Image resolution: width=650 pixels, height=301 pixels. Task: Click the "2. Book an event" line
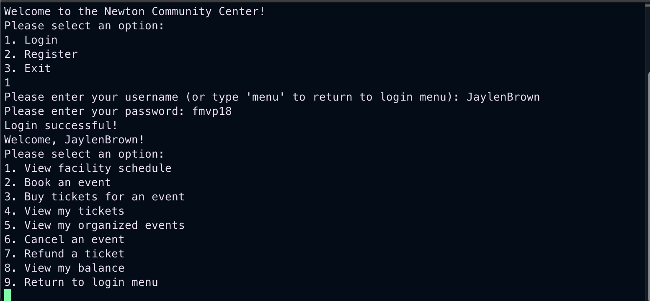[58, 183]
